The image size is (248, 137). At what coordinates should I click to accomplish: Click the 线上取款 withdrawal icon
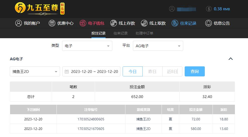(x=144, y=23)
